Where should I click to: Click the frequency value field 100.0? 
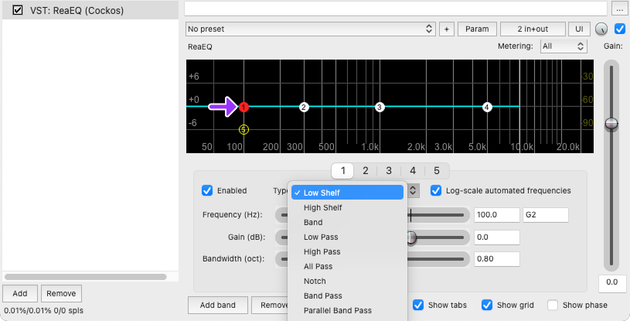tap(496, 215)
